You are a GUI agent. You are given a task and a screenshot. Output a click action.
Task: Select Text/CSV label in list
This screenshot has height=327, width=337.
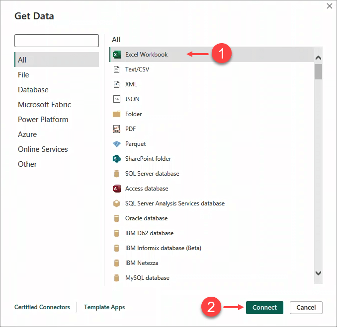[137, 69]
